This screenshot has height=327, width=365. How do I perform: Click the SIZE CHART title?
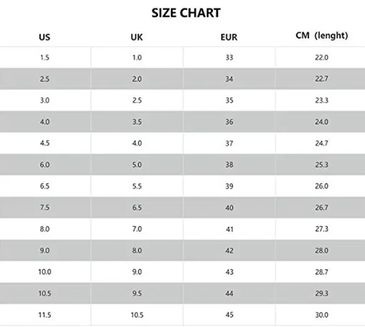pos(186,13)
